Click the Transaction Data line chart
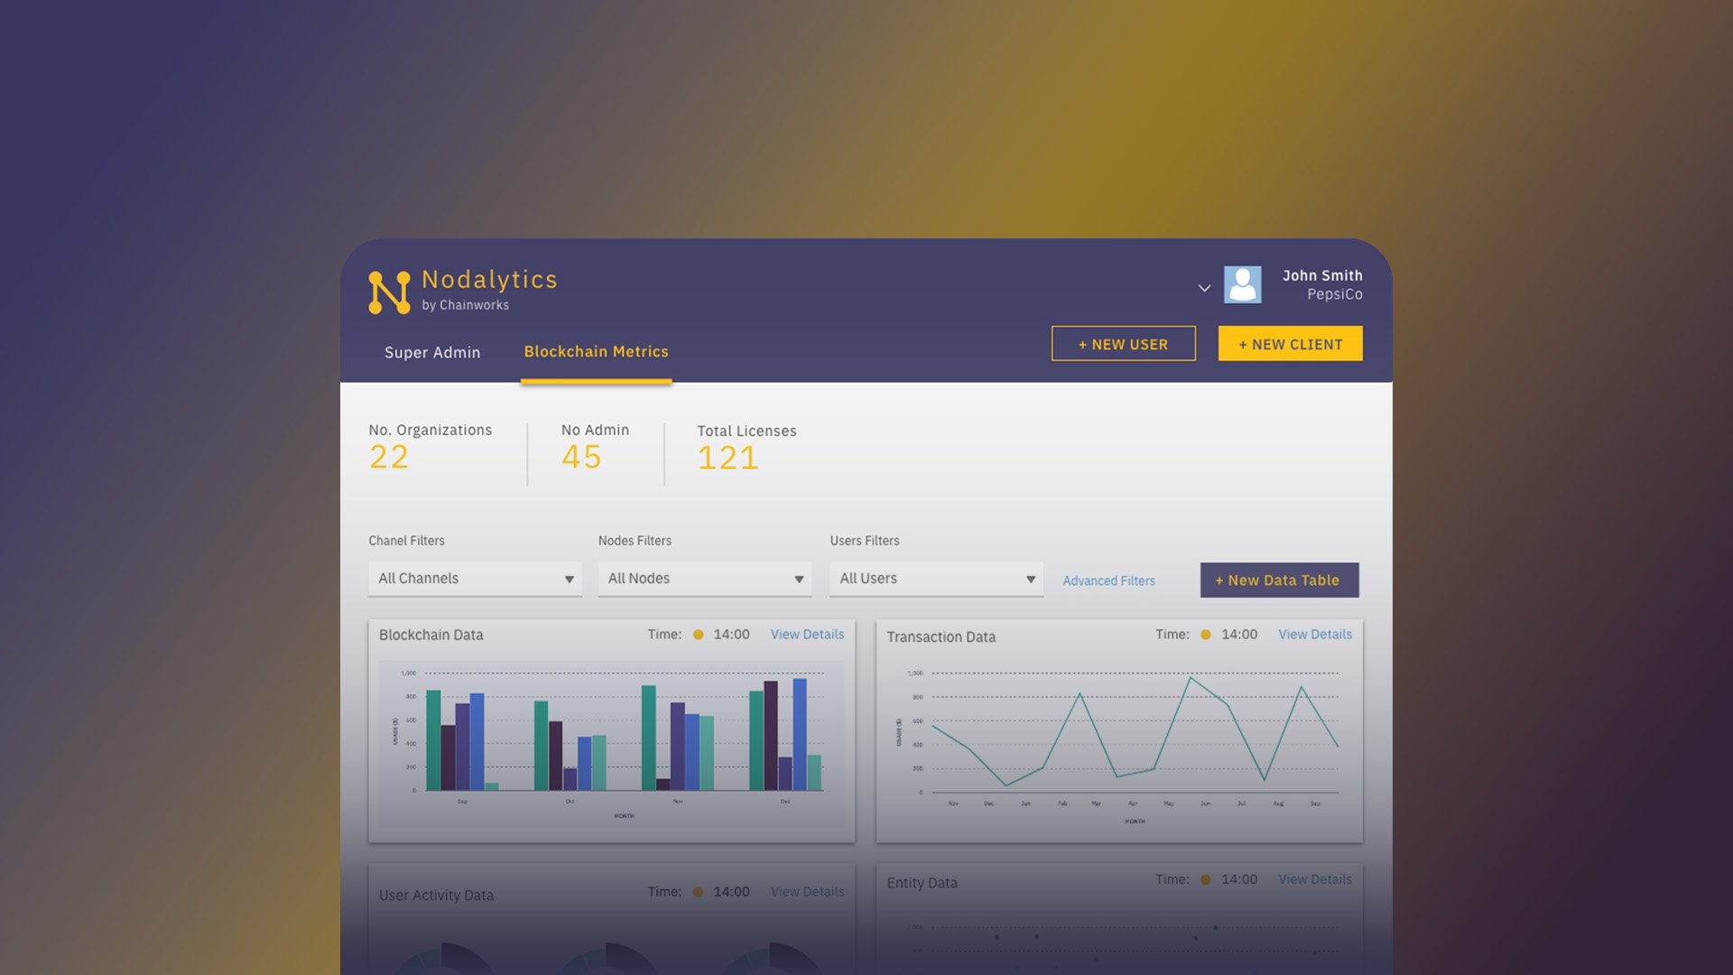The image size is (1733, 975). click(1119, 745)
